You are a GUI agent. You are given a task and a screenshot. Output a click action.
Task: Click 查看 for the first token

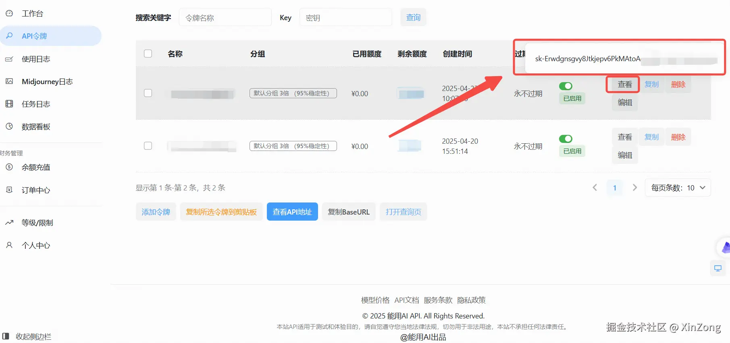point(625,84)
